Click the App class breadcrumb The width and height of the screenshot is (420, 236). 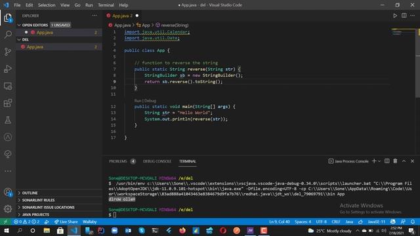click(x=146, y=25)
